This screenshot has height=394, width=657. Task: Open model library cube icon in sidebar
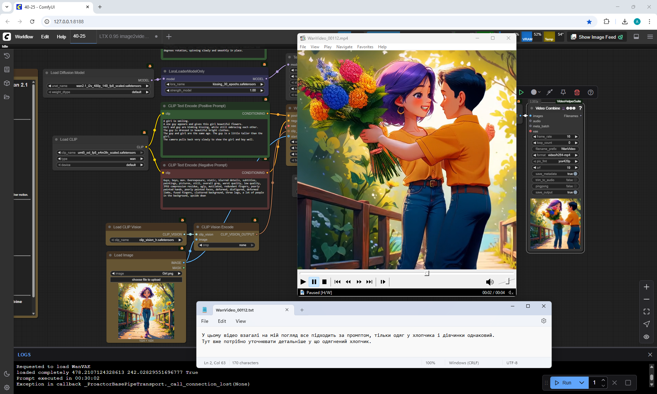pos(7,83)
